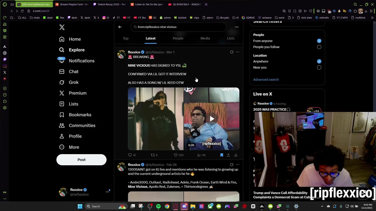
Task: Open account menu dots next to flexxico
Action: 108,192
